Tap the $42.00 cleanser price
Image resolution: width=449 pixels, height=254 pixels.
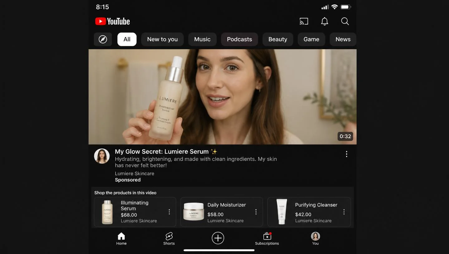[x=303, y=214]
